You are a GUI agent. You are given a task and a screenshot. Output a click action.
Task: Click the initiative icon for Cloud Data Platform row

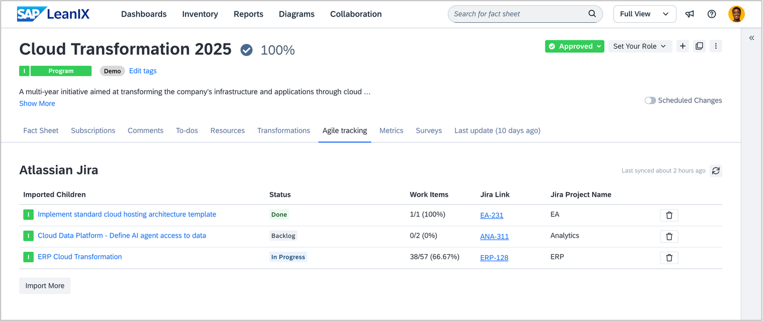click(28, 236)
